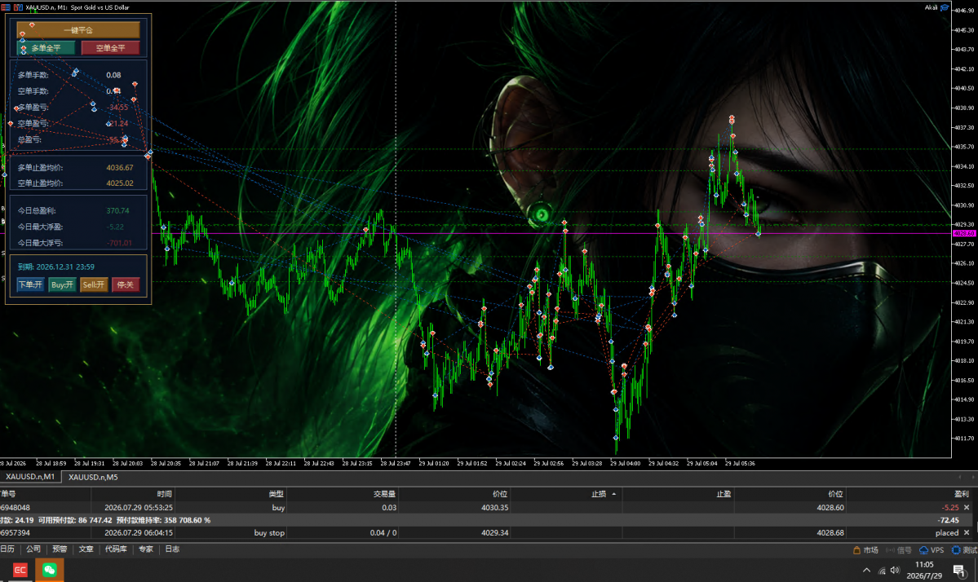Image resolution: width=978 pixels, height=582 pixels.
Task: Toggle the Buy:开 switch
Action: tap(62, 284)
